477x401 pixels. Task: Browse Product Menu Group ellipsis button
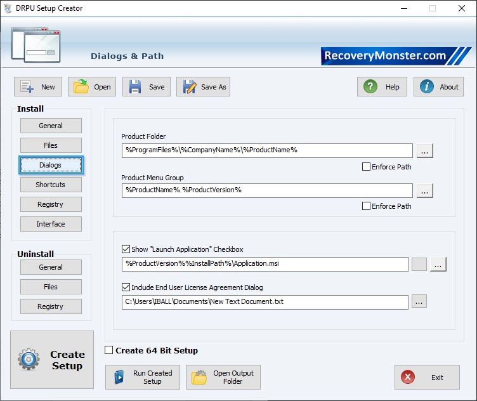tap(425, 190)
